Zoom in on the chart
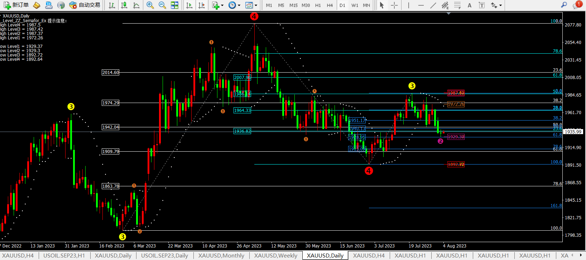586x260 pixels. tap(150, 5)
